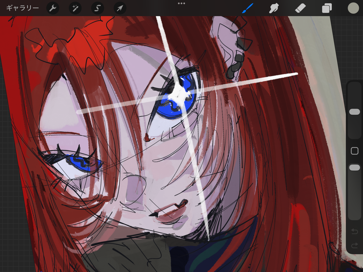Click the brush opacity slider handle
The width and height of the screenshot is (363, 272).
pos(354,168)
